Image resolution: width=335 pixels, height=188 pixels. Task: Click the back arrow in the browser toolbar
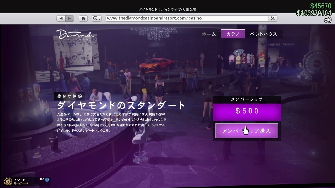61,18
